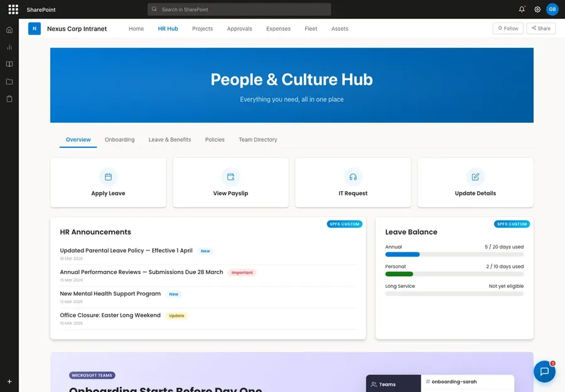
Task: Open Updated Parental Leave Policy announcement
Action: coord(126,250)
